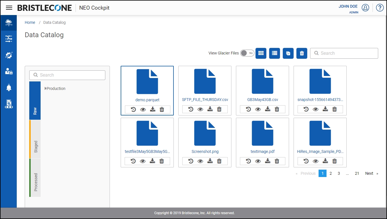387x219 pixels.
Task: Delete demo.parquet
Action: (x=162, y=109)
